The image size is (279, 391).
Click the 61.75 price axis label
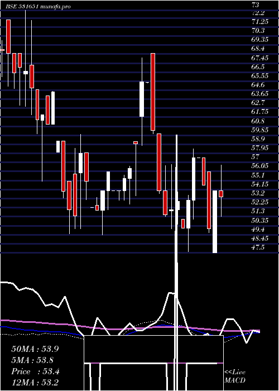pos(260,112)
